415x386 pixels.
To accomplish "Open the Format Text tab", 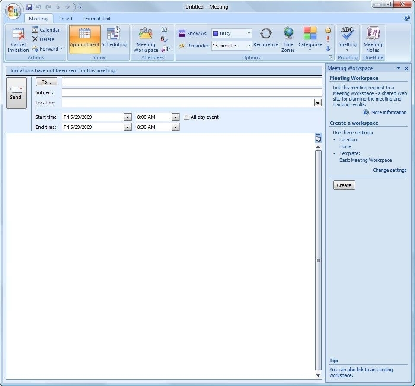I will pos(98,19).
